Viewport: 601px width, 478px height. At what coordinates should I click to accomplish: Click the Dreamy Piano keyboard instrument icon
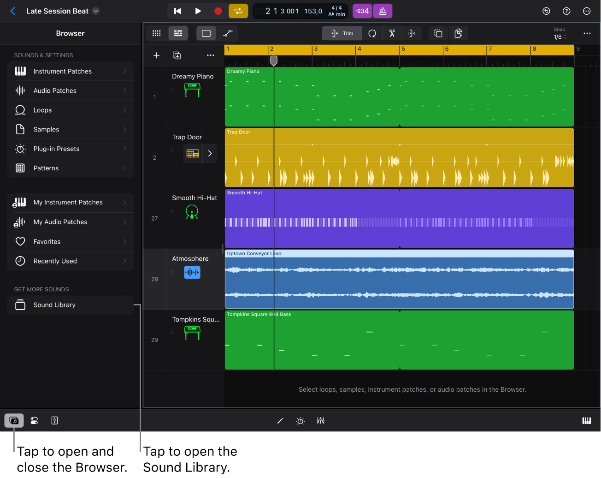coord(192,90)
